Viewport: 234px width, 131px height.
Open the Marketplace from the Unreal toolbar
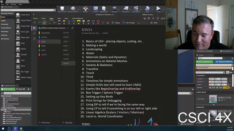pyautogui.click(x=104, y=9)
